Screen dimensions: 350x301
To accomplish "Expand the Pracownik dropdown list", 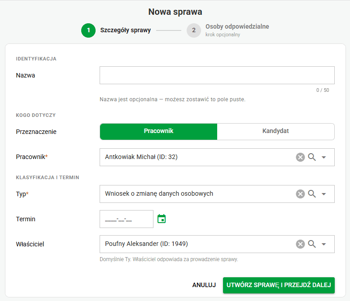I will pyautogui.click(x=324, y=157).
